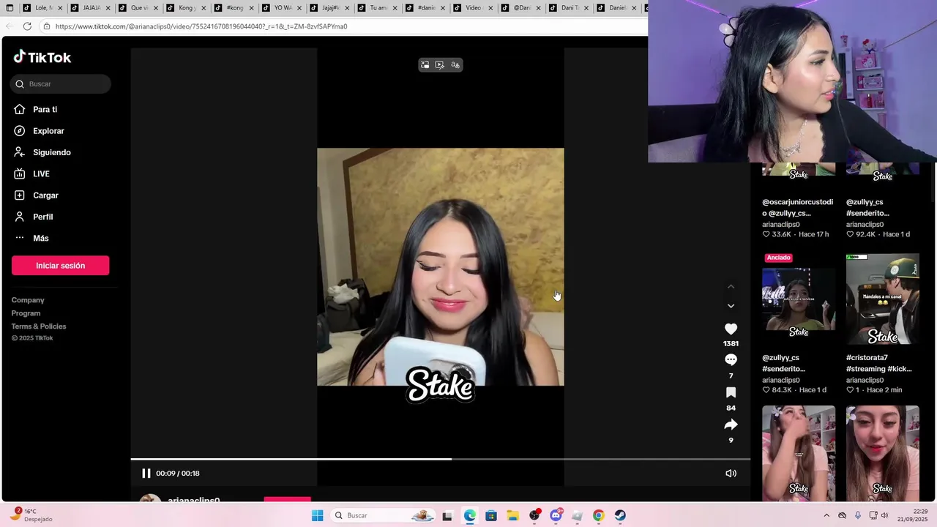This screenshot has height=527, width=937.
Task: Click the video enhance overlay icon
Action: pos(440,65)
